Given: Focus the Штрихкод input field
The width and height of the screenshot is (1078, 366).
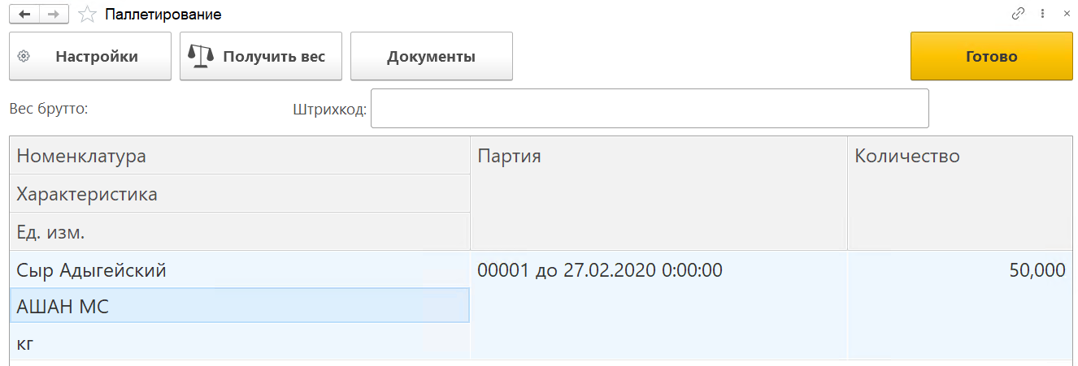Looking at the screenshot, I should click(x=649, y=109).
